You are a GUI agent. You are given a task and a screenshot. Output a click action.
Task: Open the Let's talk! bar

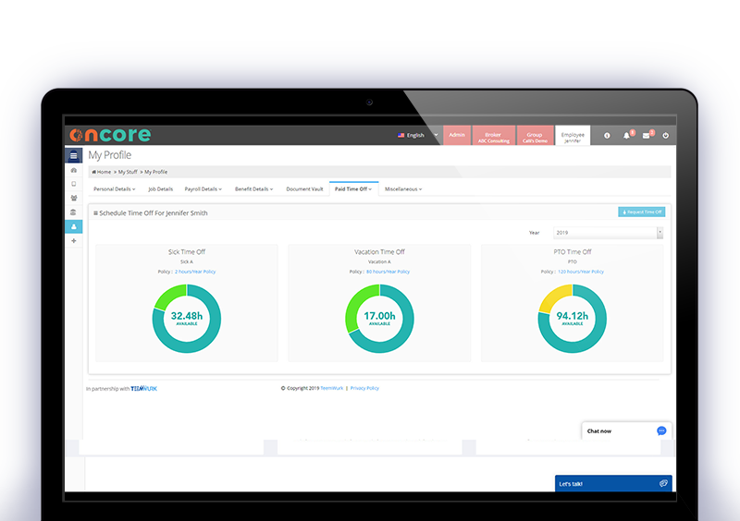click(613, 483)
